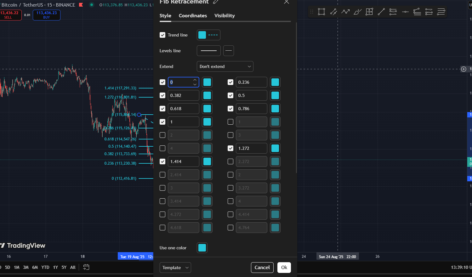Close the Fib Retracement settings dialog
472x277 pixels.
click(x=287, y=2)
